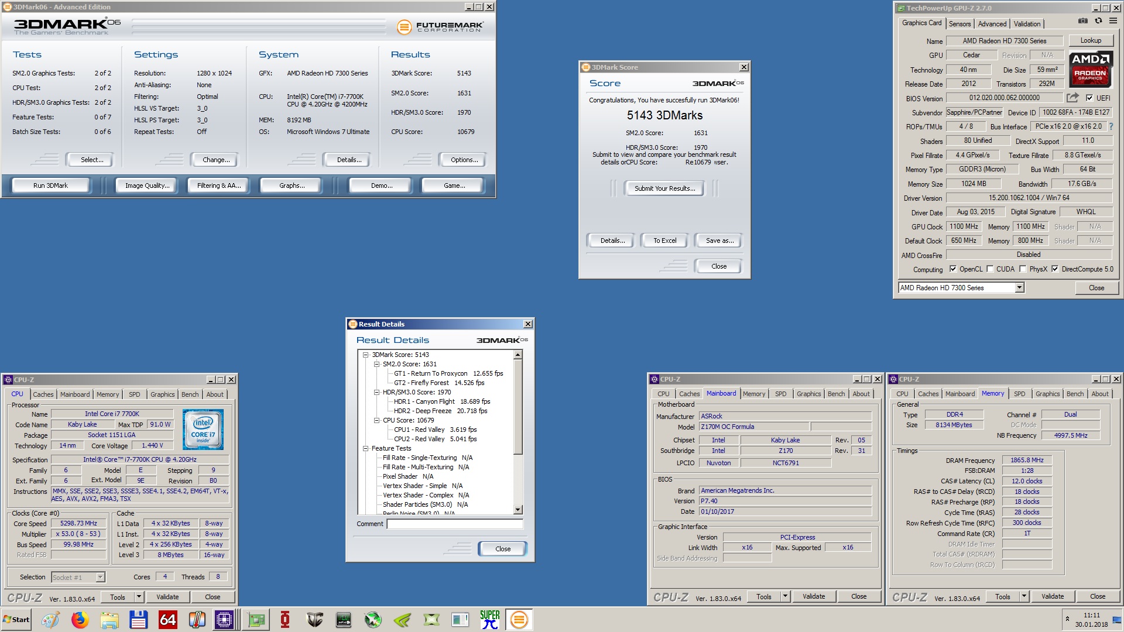Open the Validation tab in GPU-Z
This screenshot has width=1124, height=632.
pyautogui.click(x=1027, y=24)
